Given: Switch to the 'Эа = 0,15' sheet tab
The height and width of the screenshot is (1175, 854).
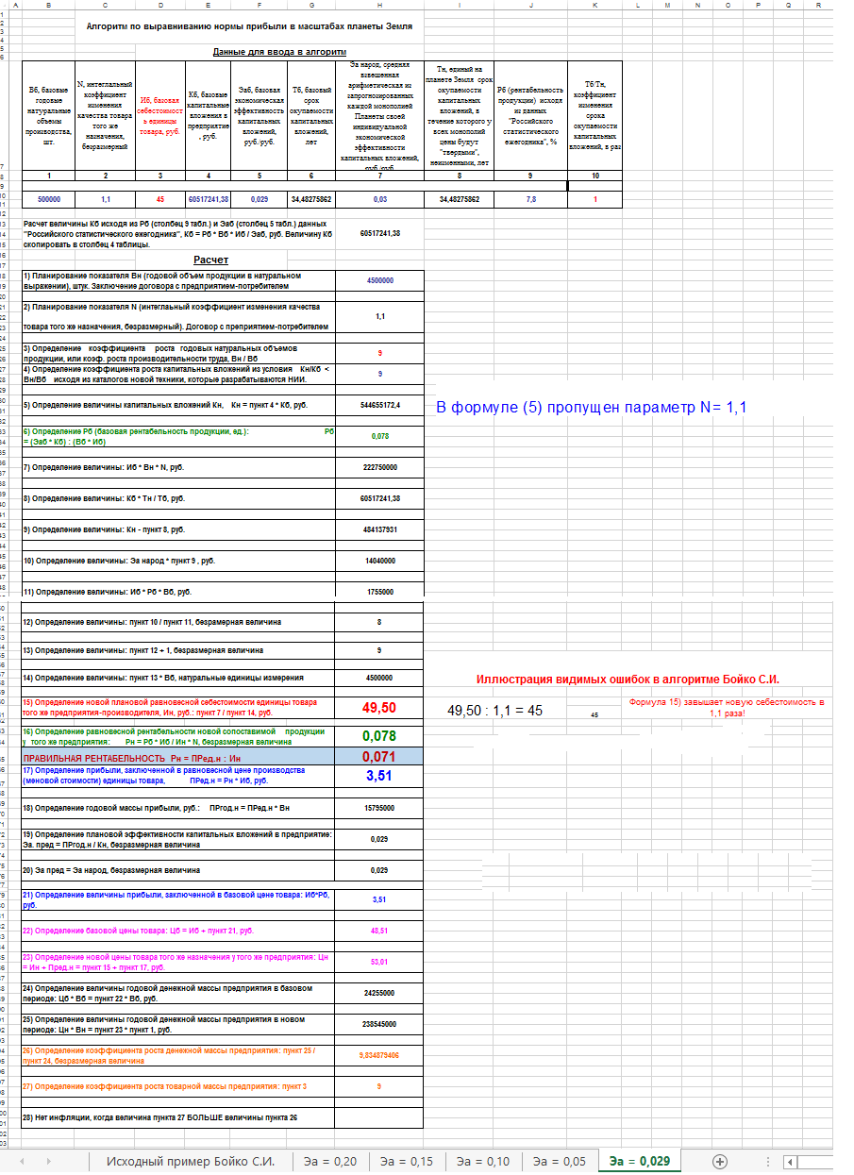Looking at the screenshot, I should pyautogui.click(x=405, y=1161).
